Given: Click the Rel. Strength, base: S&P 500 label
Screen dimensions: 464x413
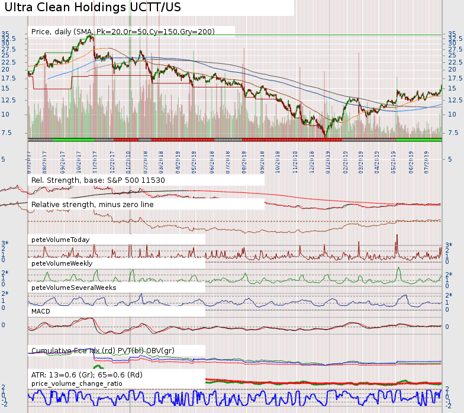Looking at the screenshot, I should [98, 180].
